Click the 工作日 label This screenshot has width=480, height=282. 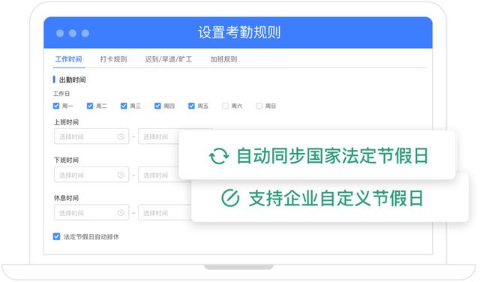coord(61,94)
